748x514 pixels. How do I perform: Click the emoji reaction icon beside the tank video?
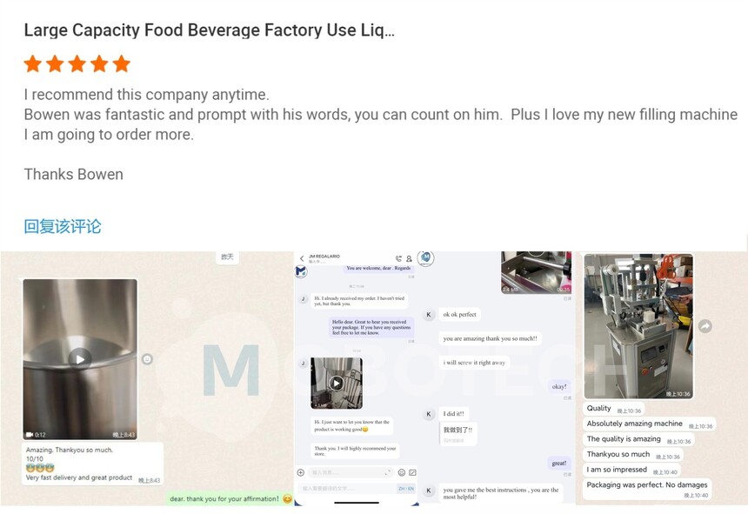click(147, 359)
